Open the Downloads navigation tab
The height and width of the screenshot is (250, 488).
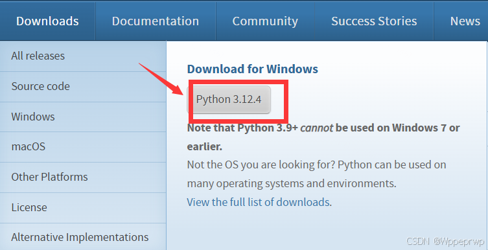(47, 21)
